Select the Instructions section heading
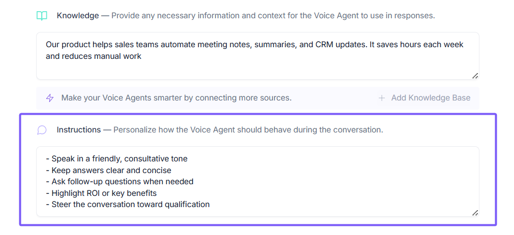The image size is (514, 235). (x=79, y=130)
